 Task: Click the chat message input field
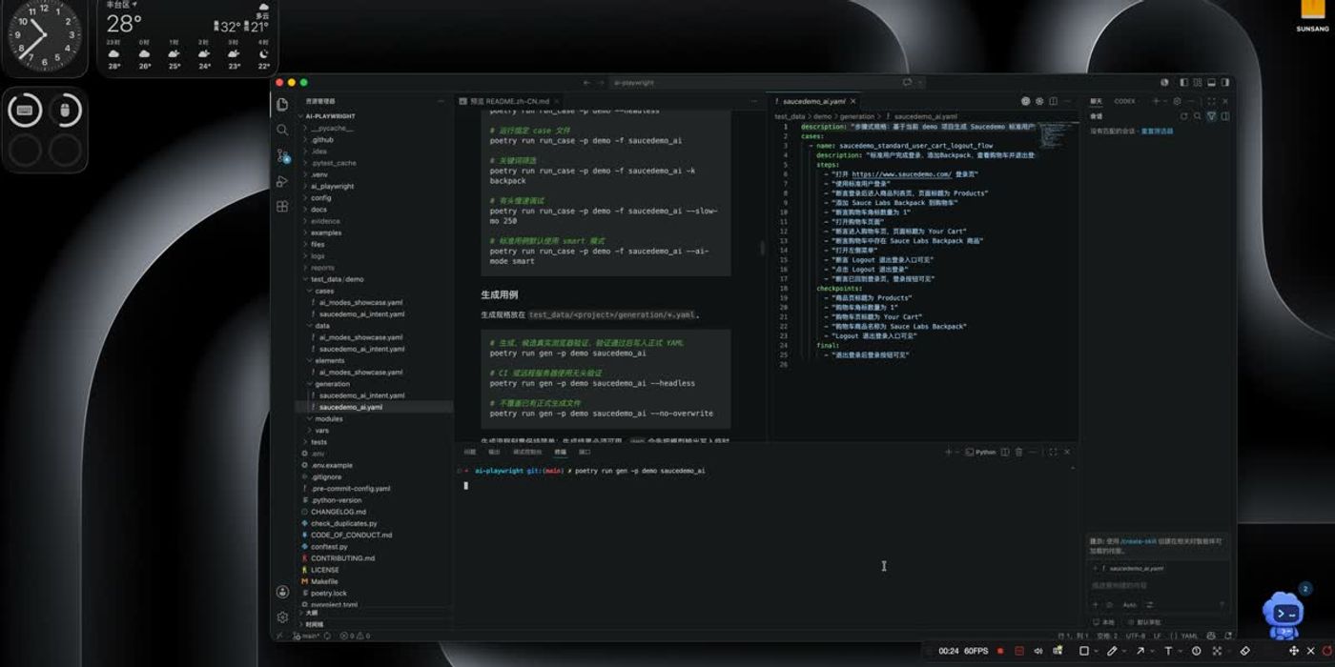pyautogui.click(x=1158, y=585)
